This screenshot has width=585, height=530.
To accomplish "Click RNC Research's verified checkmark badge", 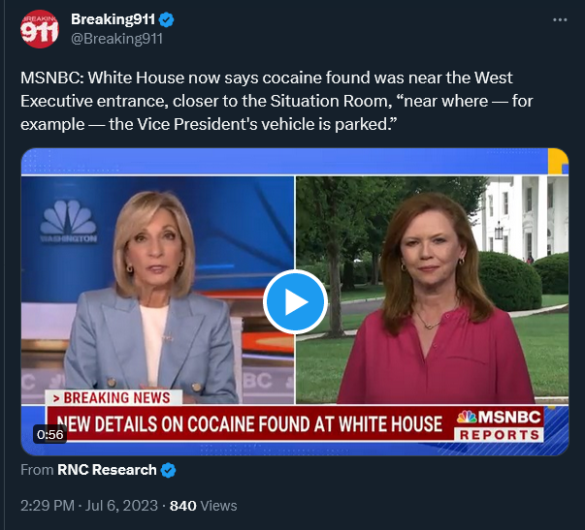I will [168, 470].
